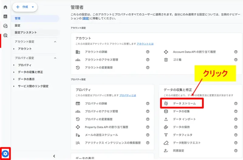243x160 pixels.
Task: Show help for アナリティクス インテリジェンスの検索履歴
Action: click(x=148, y=143)
